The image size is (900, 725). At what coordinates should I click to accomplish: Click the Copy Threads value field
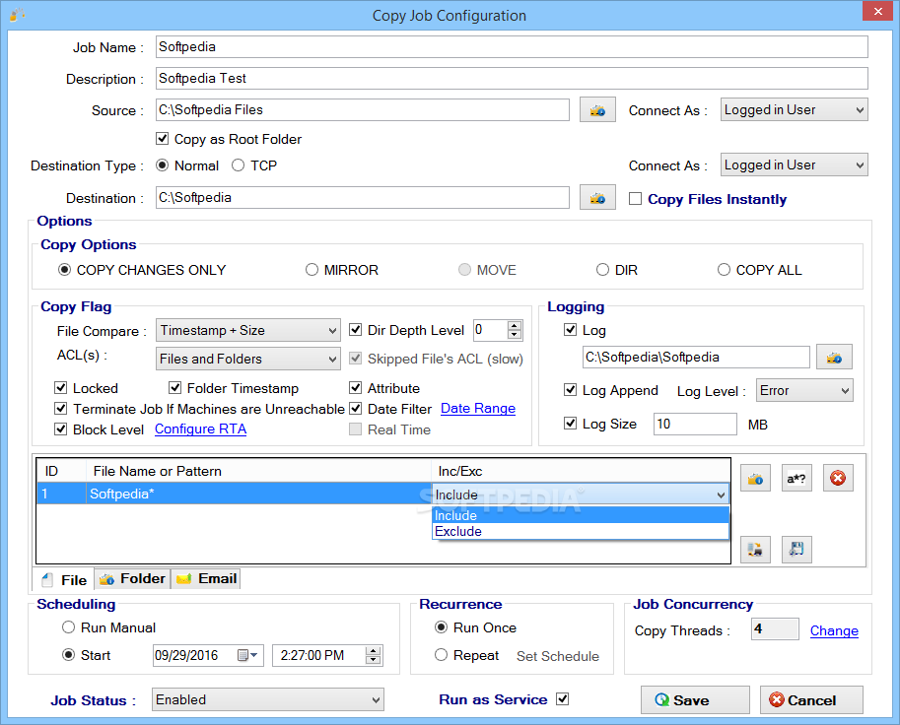click(775, 629)
